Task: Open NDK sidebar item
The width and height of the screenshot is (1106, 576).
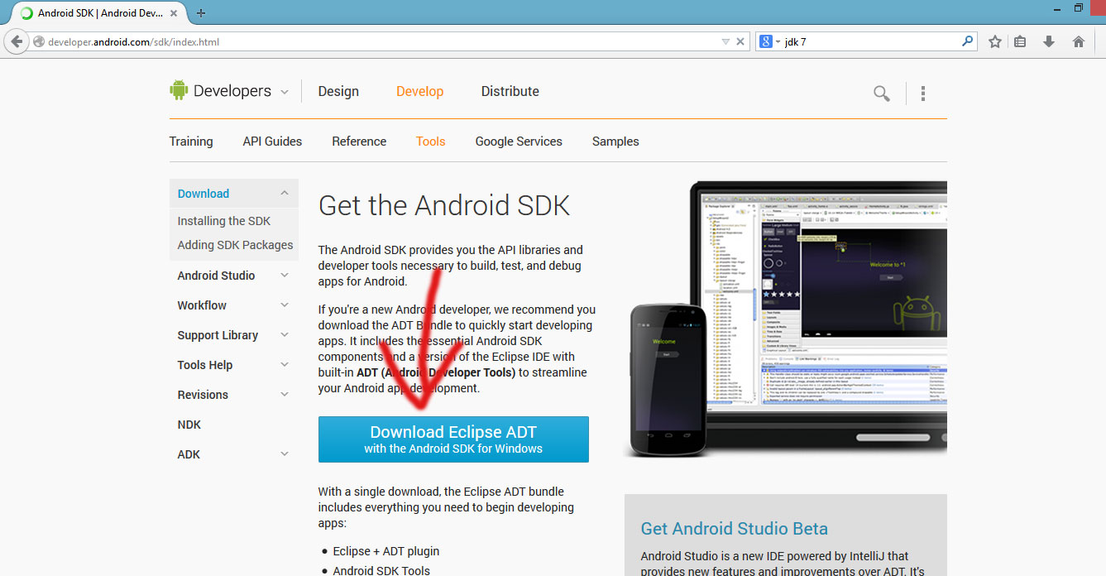Action: coord(189,425)
